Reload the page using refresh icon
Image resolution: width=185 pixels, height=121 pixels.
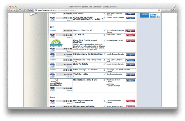point(159,10)
